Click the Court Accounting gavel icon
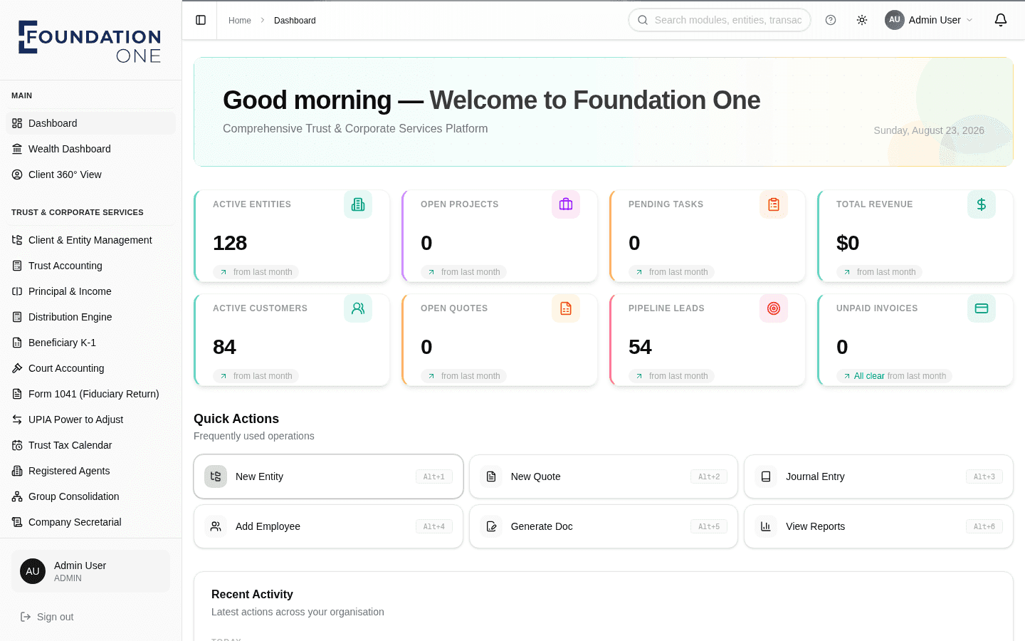 17,368
